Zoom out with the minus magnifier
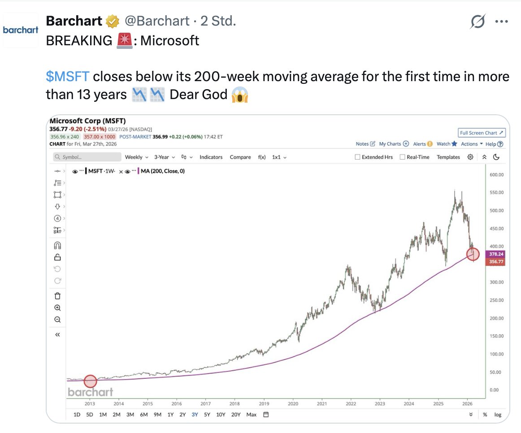The width and height of the screenshot is (521, 433). tap(57, 320)
